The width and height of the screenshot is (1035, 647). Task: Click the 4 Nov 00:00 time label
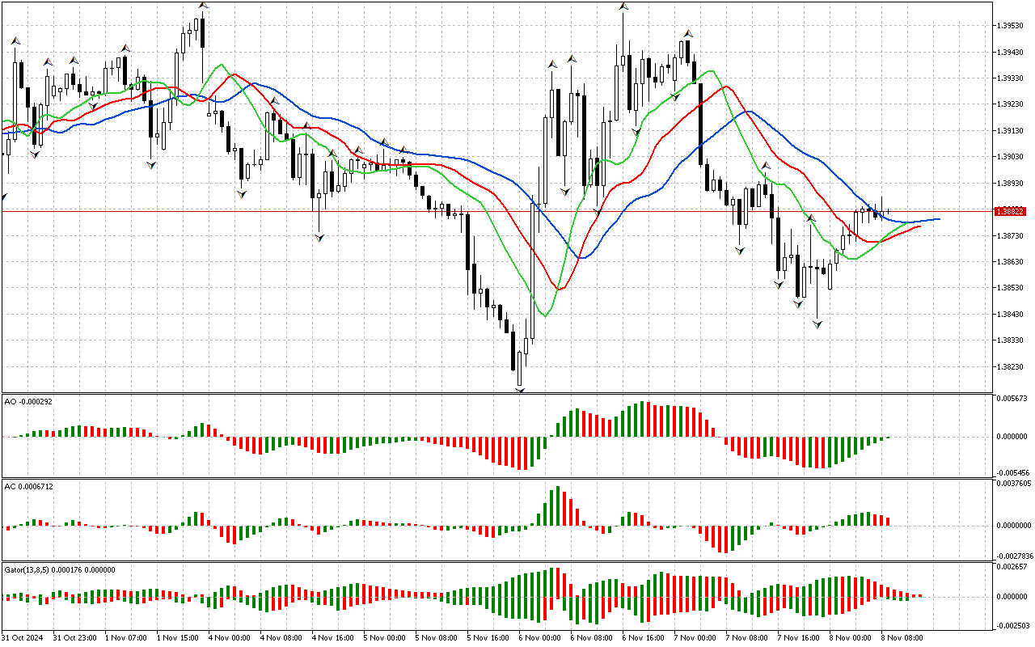(x=230, y=638)
